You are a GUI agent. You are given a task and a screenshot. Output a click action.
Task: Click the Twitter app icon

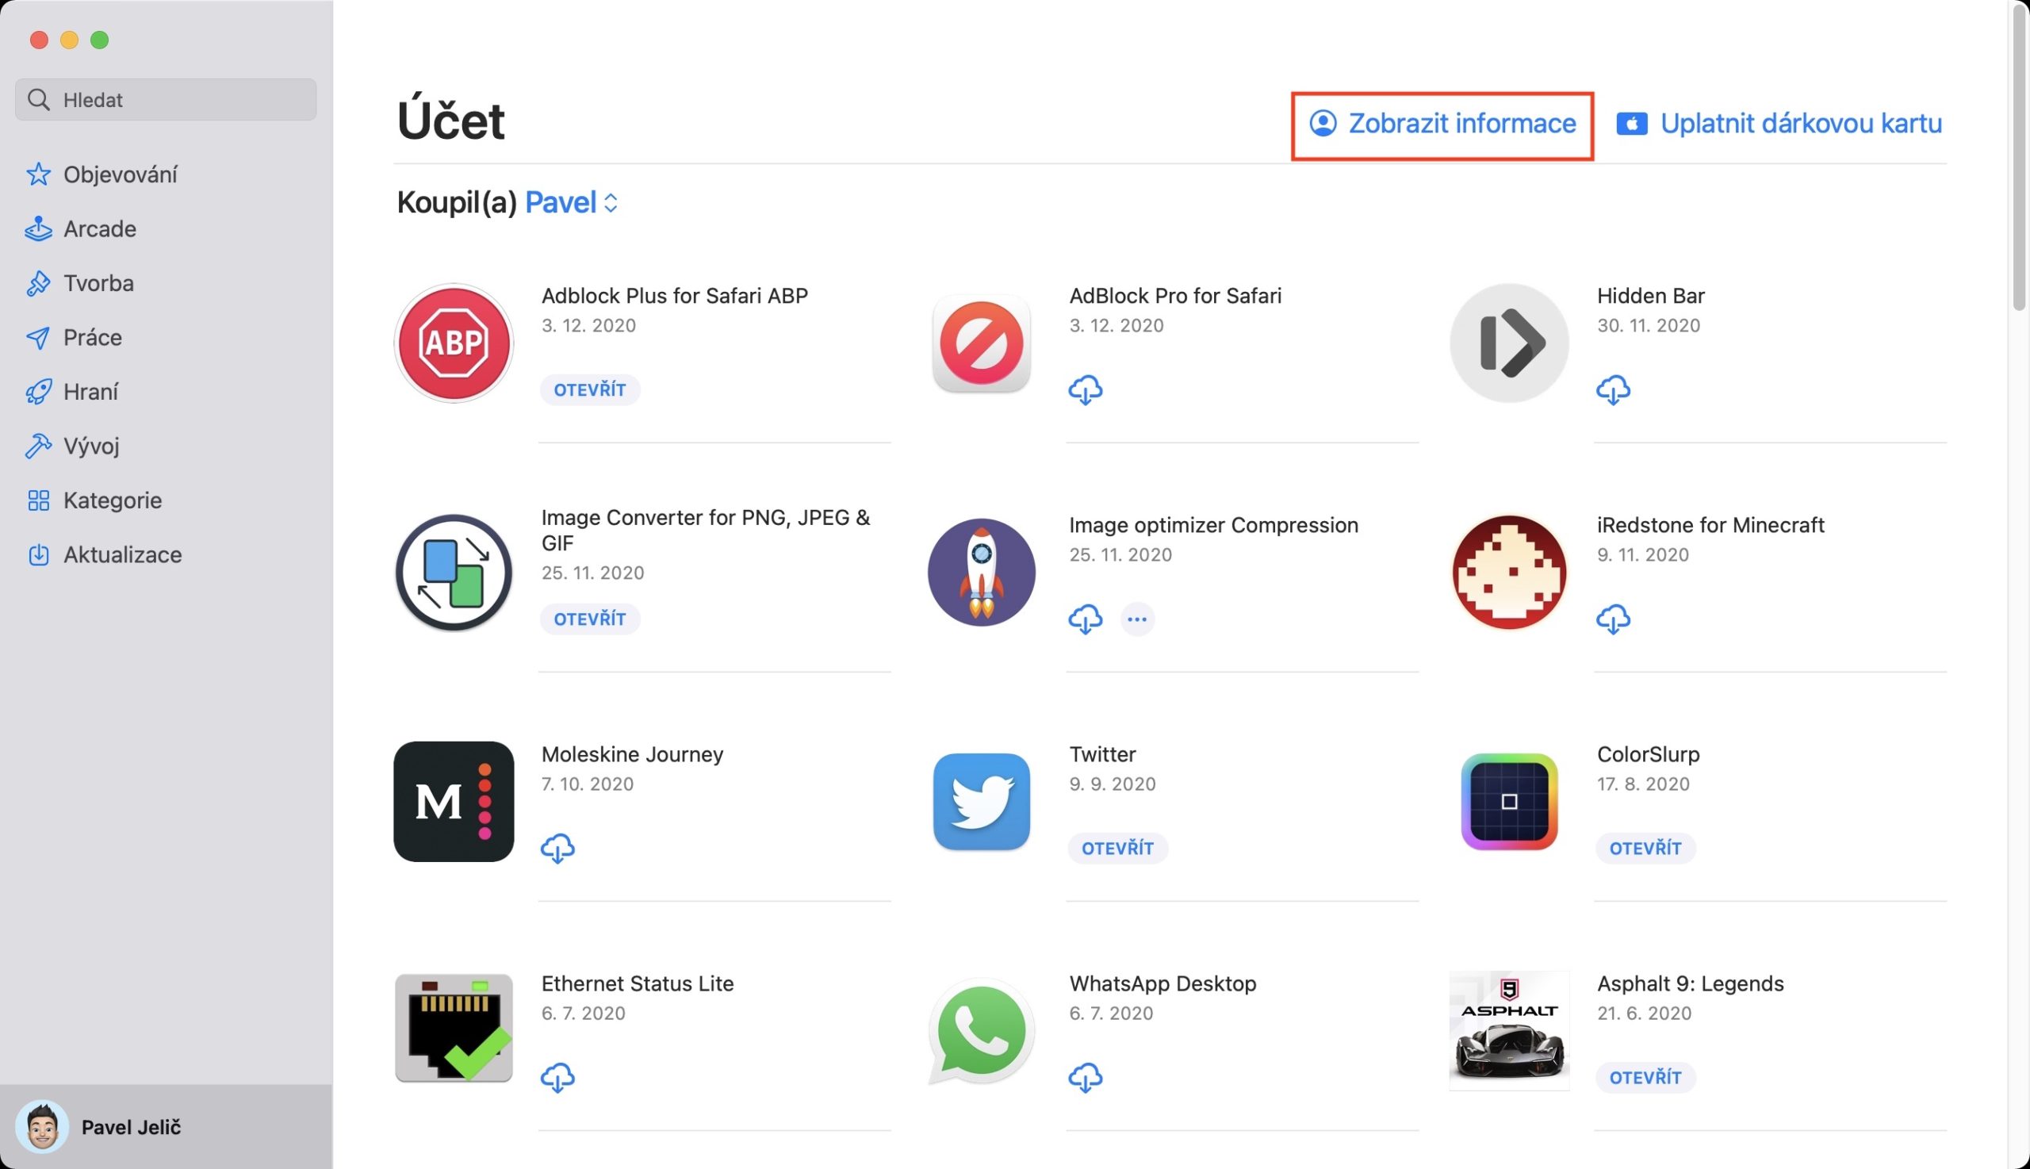click(981, 801)
